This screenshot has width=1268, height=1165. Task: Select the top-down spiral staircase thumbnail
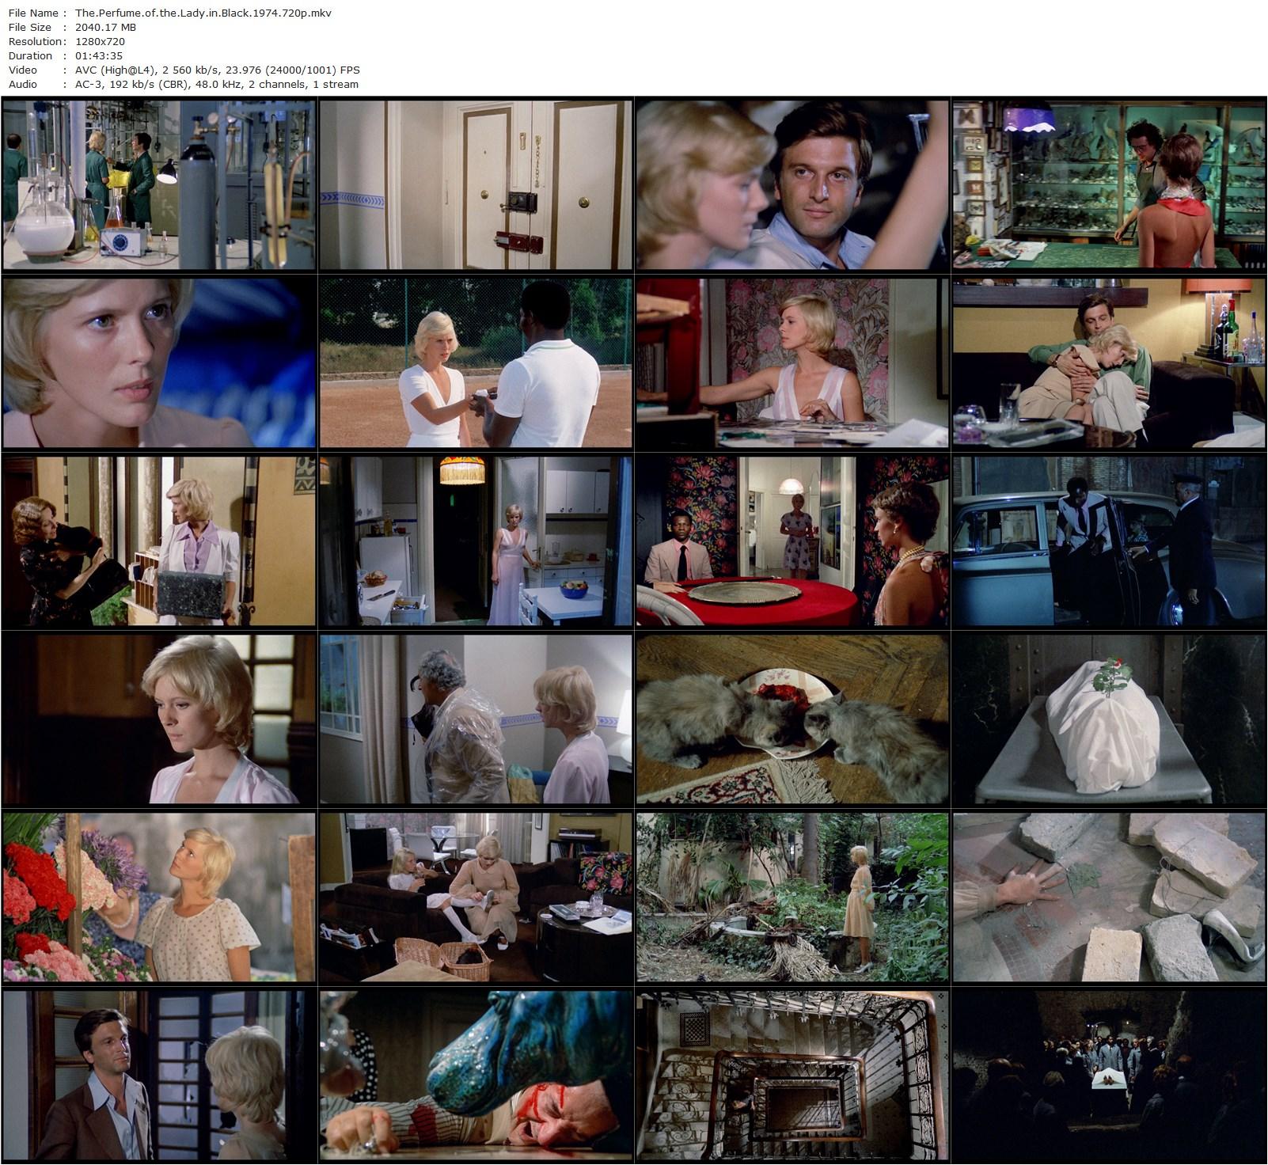[x=792, y=1075]
